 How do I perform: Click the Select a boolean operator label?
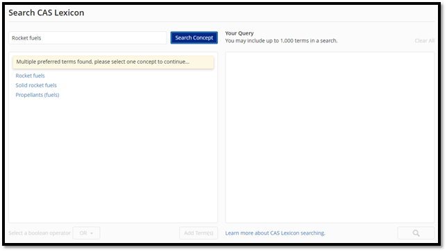click(x=40, y=233)
